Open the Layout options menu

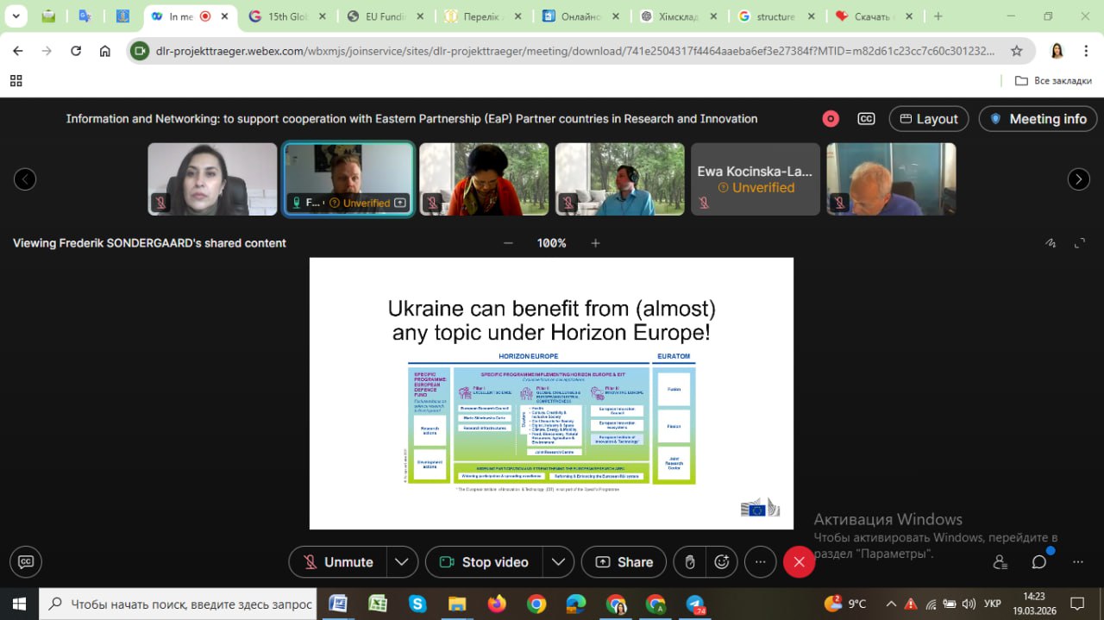pyautogui.click(x=929, y=119)
